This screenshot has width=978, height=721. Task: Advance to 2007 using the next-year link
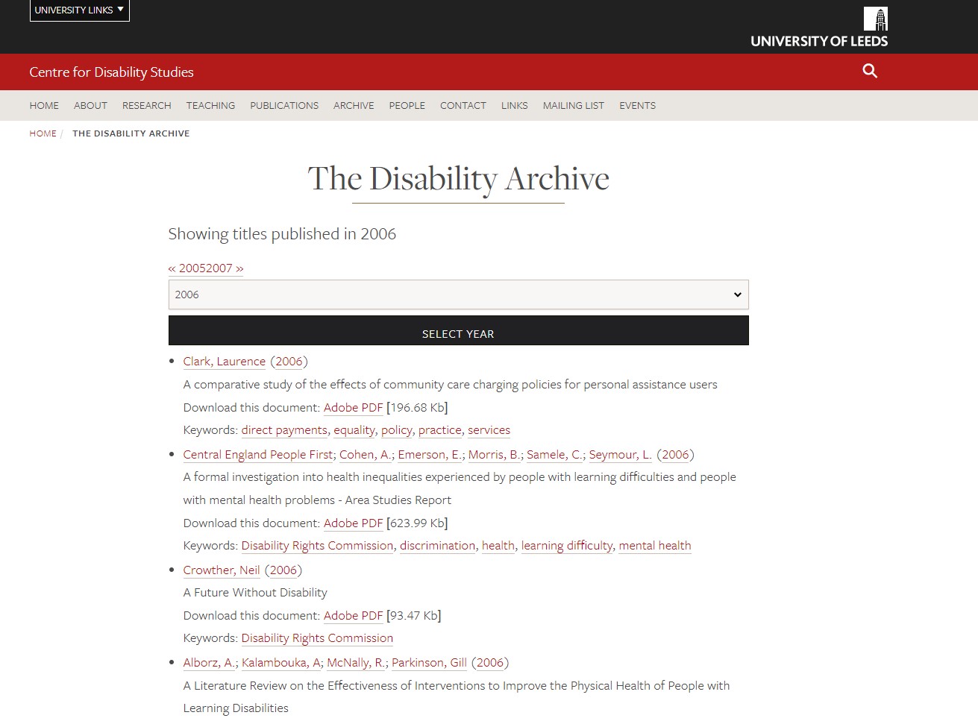[228, 268]
